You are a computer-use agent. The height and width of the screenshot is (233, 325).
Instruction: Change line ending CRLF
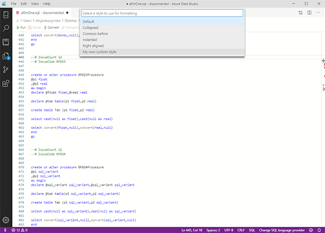(241, 230)
